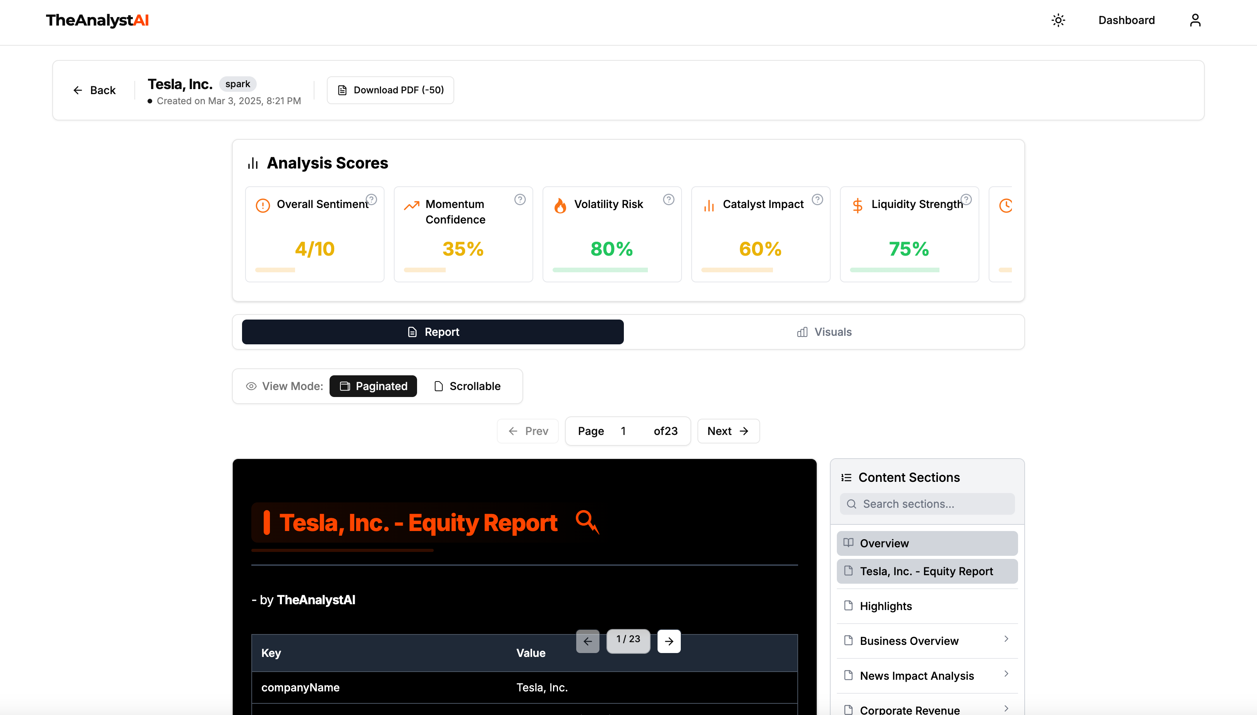Viewport: 1257px width, 715px height.
Task: Click the 80% Volatility Risk value
Action: 611,249
